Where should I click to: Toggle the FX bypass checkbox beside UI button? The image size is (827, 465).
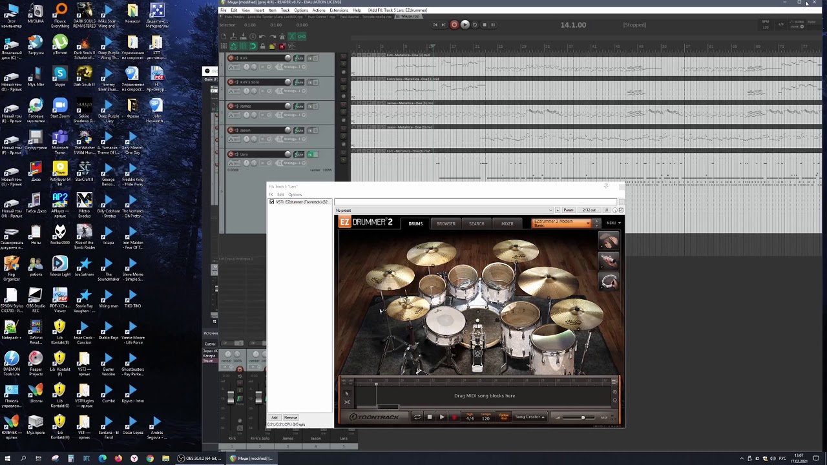(621, 210)
